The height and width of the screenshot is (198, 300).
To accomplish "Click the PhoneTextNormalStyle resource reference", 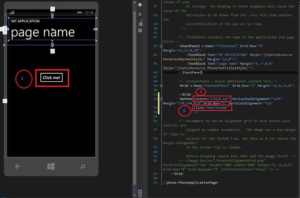I will click(x=182, y=59).
